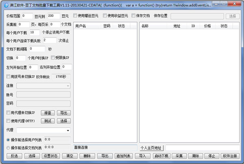
Task: Click the 清空 button
Action: (x=70, y=156)
